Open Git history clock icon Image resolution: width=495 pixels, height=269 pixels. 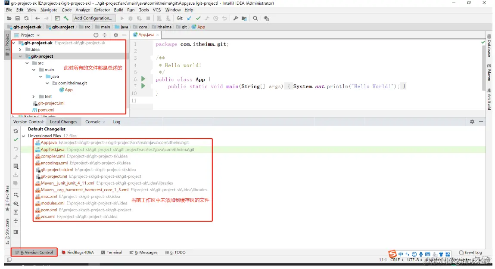point(215,18)
